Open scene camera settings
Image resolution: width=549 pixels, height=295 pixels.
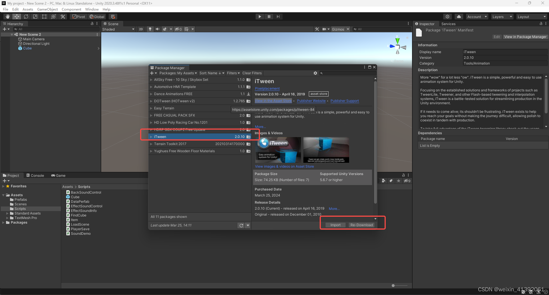pyautogui.click(x=326, y=29)
